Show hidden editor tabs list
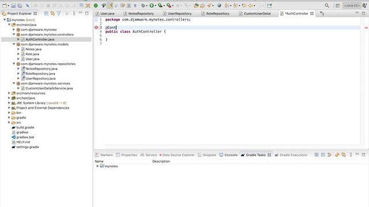The height and width of the screenshot is (207, 369). [322, 14]
